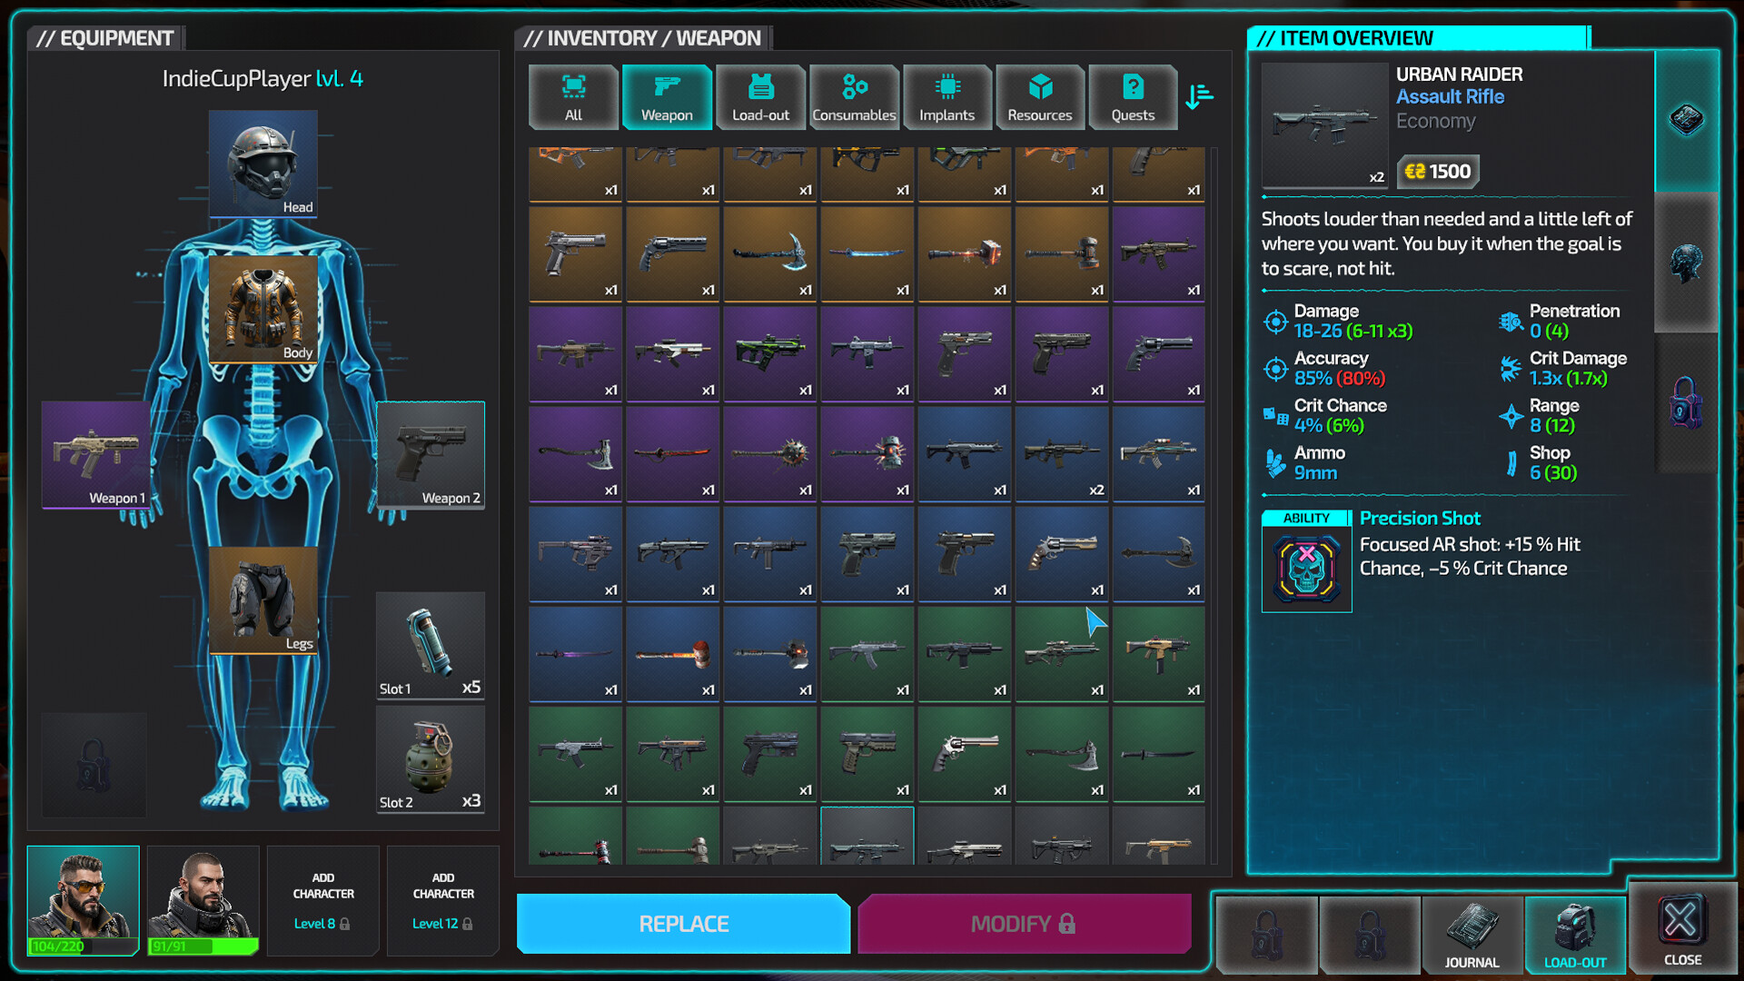This screenshot has width=1744, height=981.
Task: Select the weapon gear tab on right sidebar
Action: tap(1685, 119)
